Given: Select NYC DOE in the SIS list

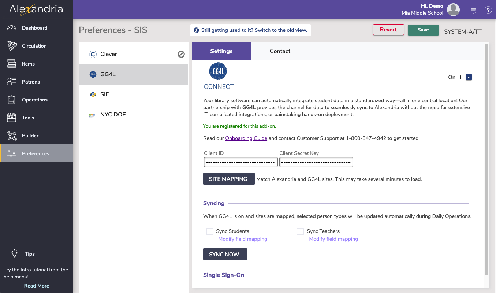Looking at the screenshot, I should 113,115.
